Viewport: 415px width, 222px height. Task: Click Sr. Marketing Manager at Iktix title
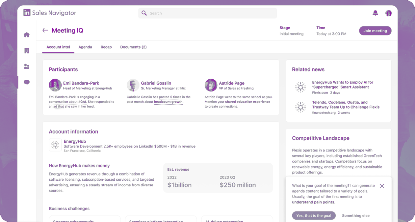click(x=164, y=89)
